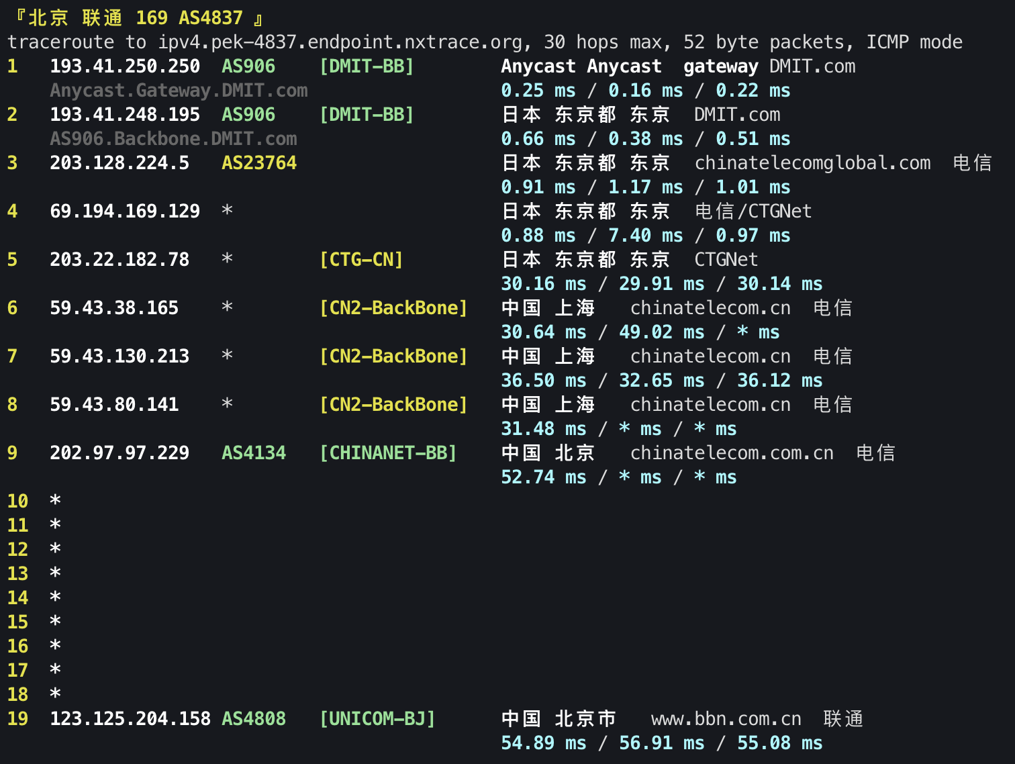
Task: Open the www.bbn.com.cn link on hop 19
Action: (725, 718)
